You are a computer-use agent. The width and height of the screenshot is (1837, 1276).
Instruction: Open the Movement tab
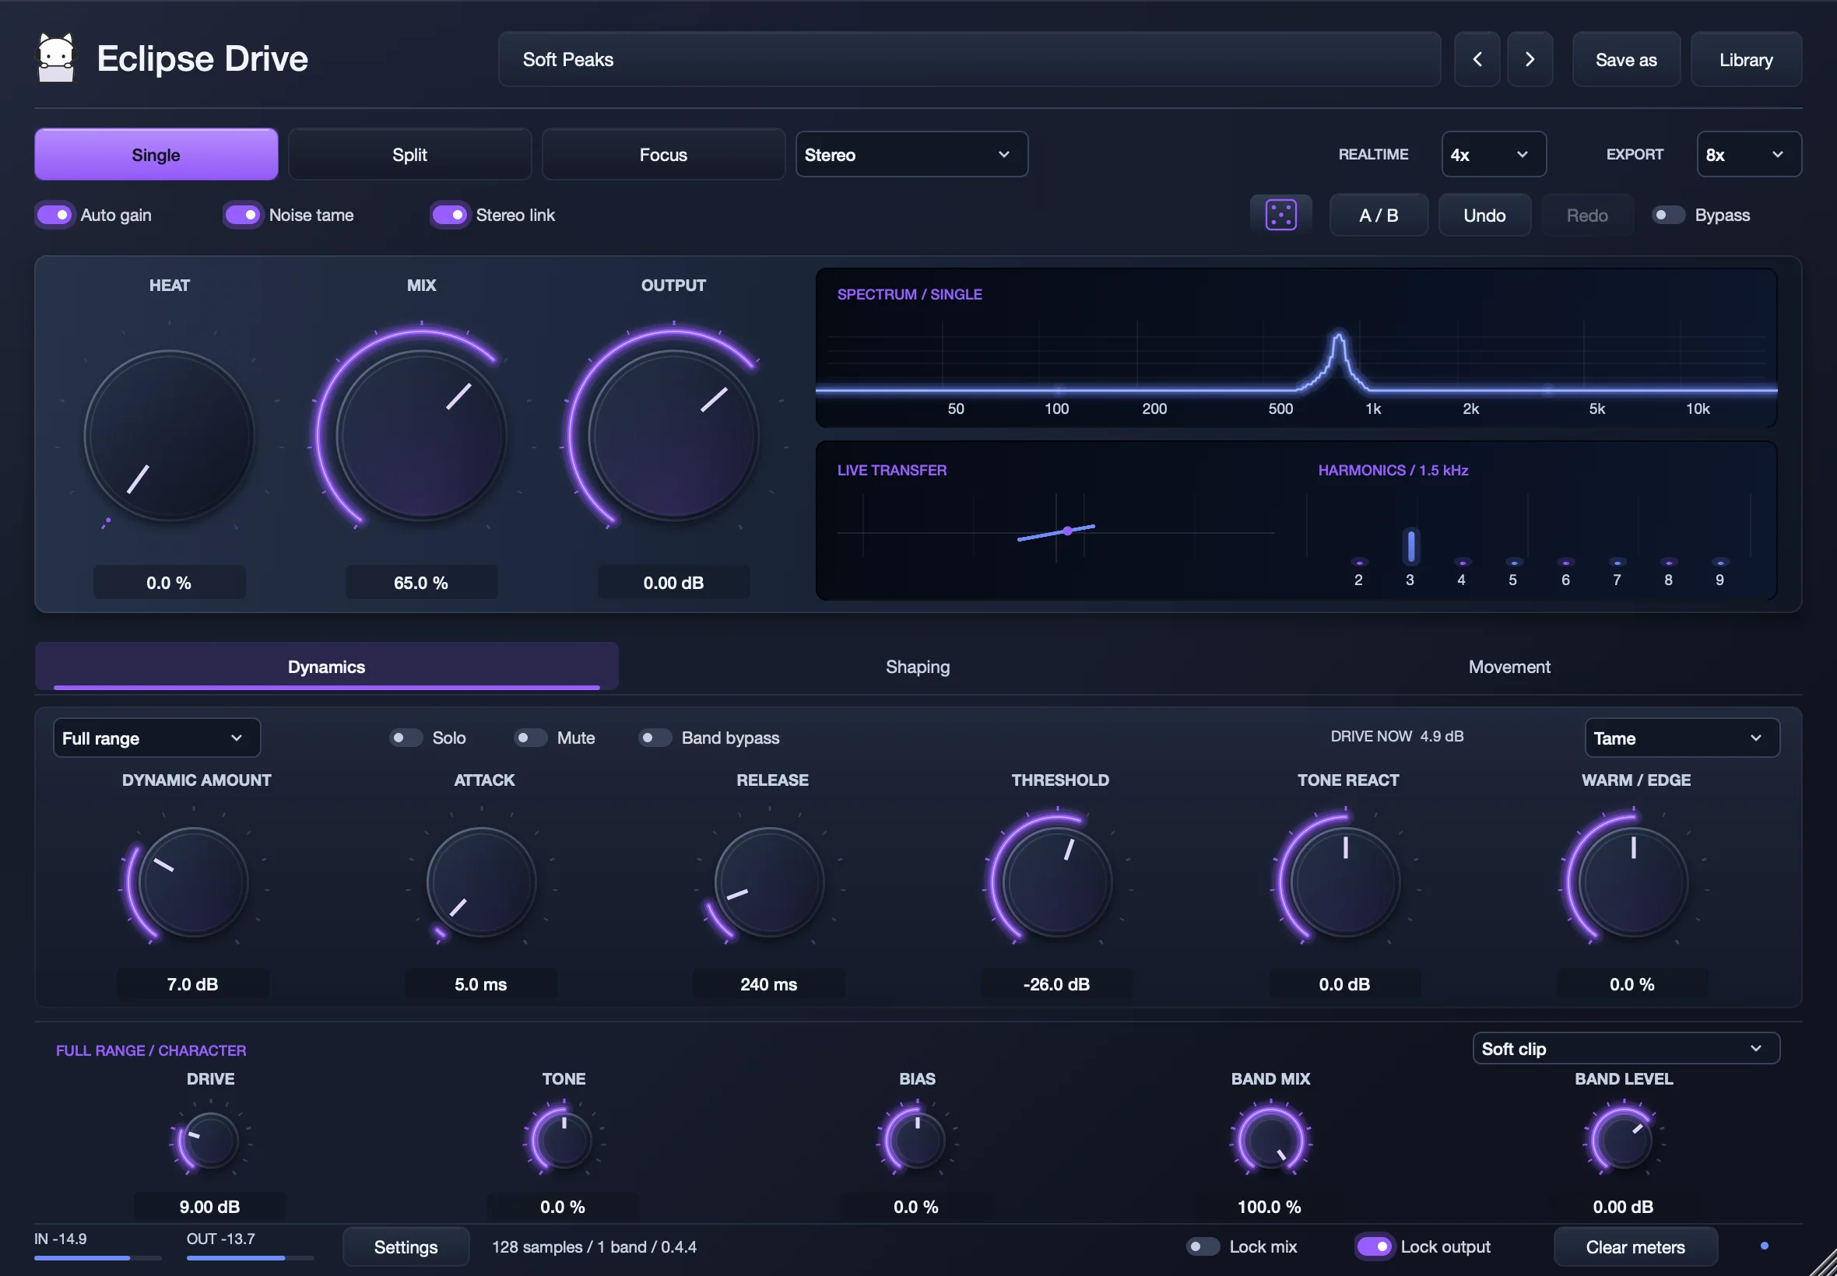click(x=1509, y=666)
